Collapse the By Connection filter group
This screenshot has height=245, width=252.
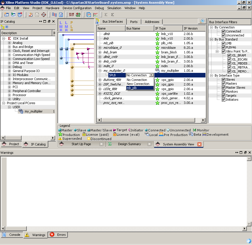click(x=211, y=28)
